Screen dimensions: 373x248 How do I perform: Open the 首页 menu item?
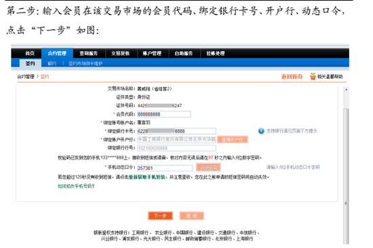[x=30, y=54]
